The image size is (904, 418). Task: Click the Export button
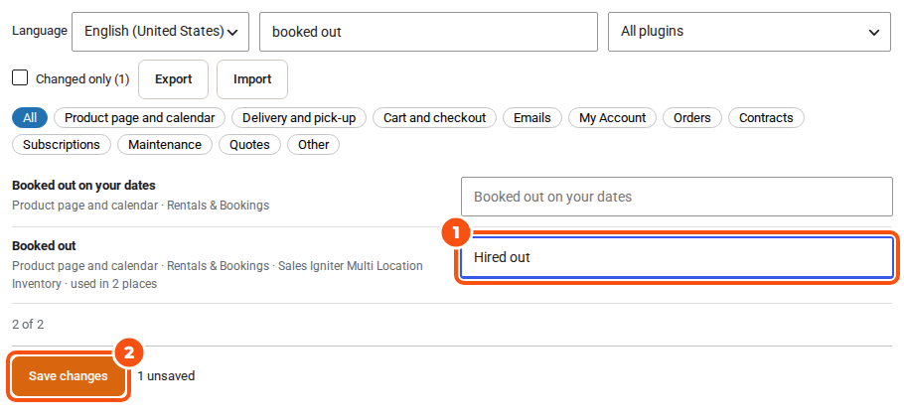click(173, 79)
